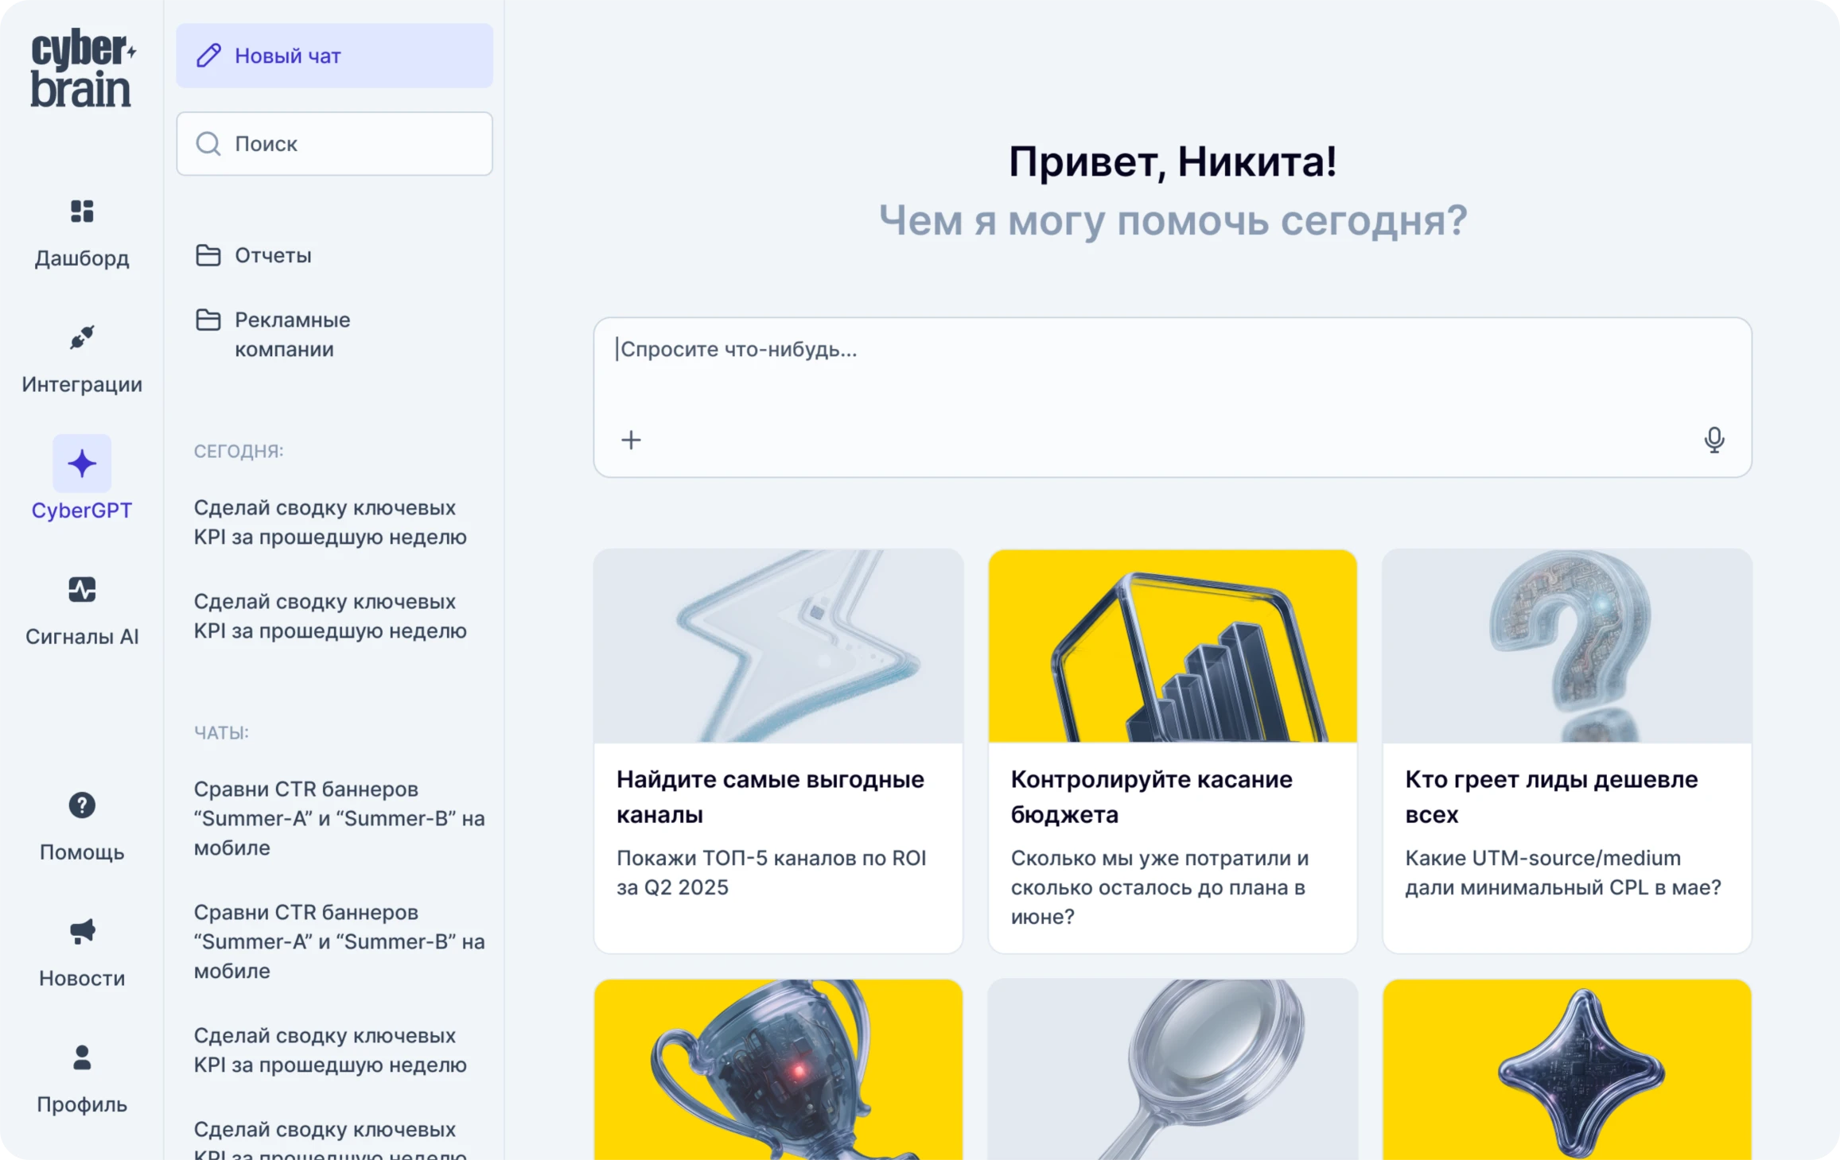Click the plus icon to attach content
Viewport: 1840px width, 1160px height.
(631, 440)
